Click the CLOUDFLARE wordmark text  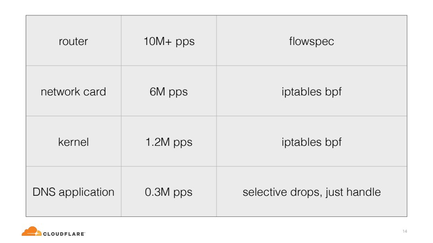[x=64, y=234]
